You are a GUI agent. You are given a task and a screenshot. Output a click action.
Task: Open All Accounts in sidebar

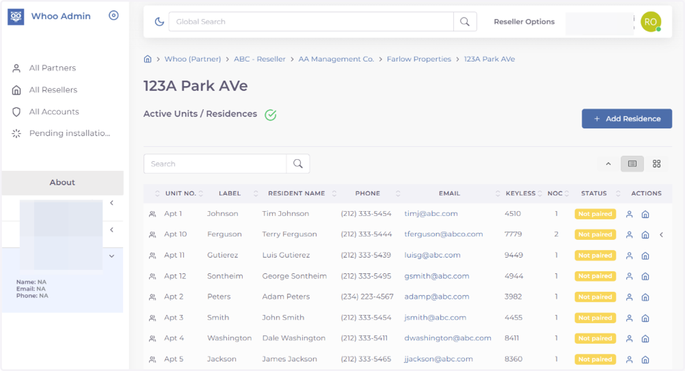[x=54, y=112]
